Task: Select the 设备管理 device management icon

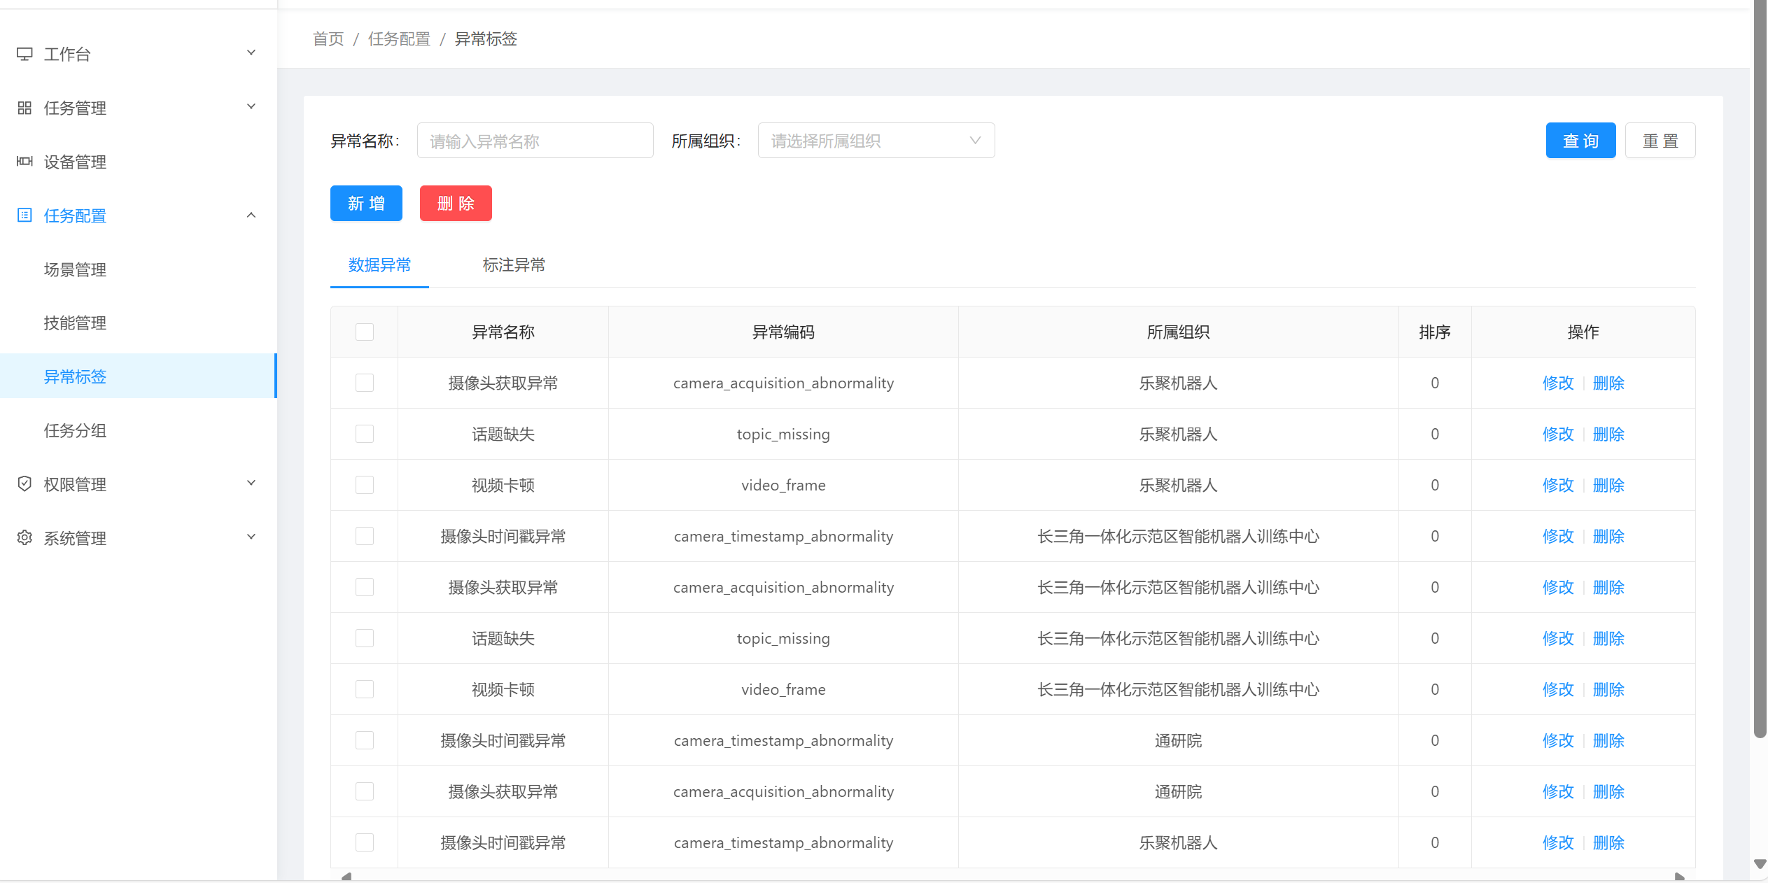Action: pos(24,162)
